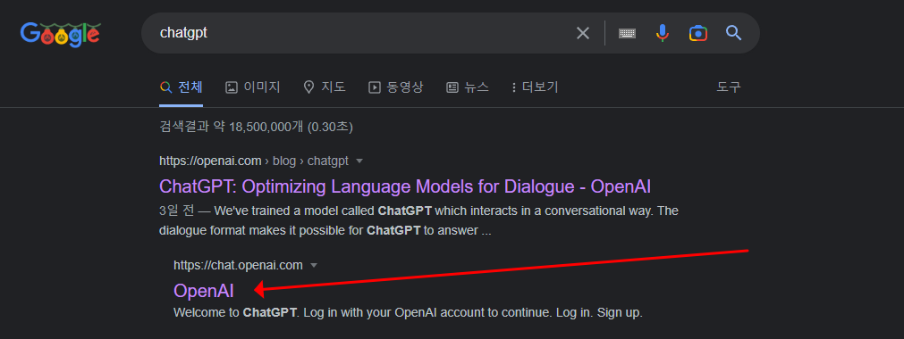This screenshot has height=339, width=904.
Task: Submit search with the magnifying glass icon
Action: [733, 33]
